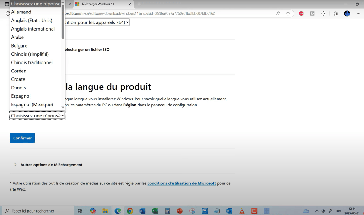Image resolution: width=364 pixels, height=215 pixels.
Task: Open the Windows grid taskbar icon
Action: pos(267,211)
